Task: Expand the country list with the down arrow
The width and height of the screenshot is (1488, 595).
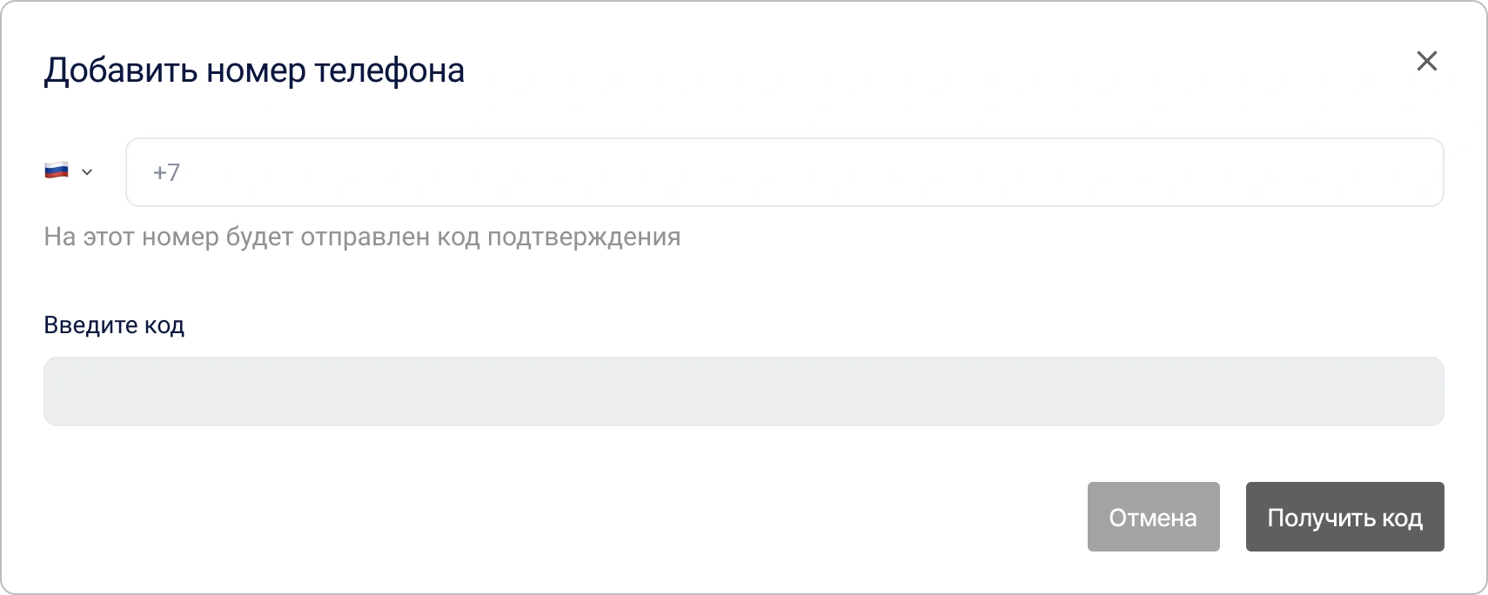Action: [87, 172]
